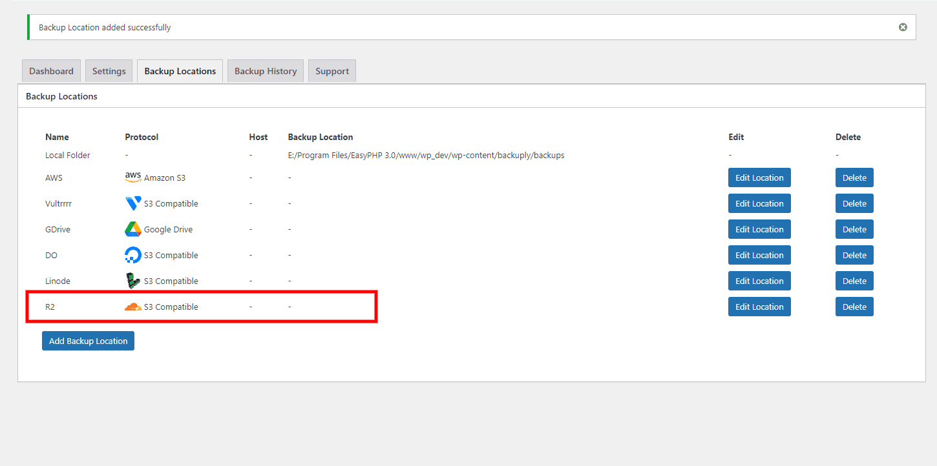Select the Local Folder backup path text
The height and width of the screenshot is (466, 937).
click(x=425, y=155)
